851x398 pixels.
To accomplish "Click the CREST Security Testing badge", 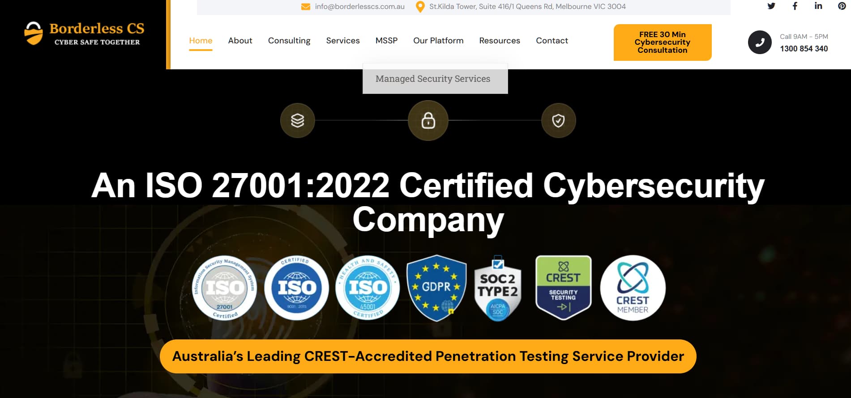I will point(564,288).
